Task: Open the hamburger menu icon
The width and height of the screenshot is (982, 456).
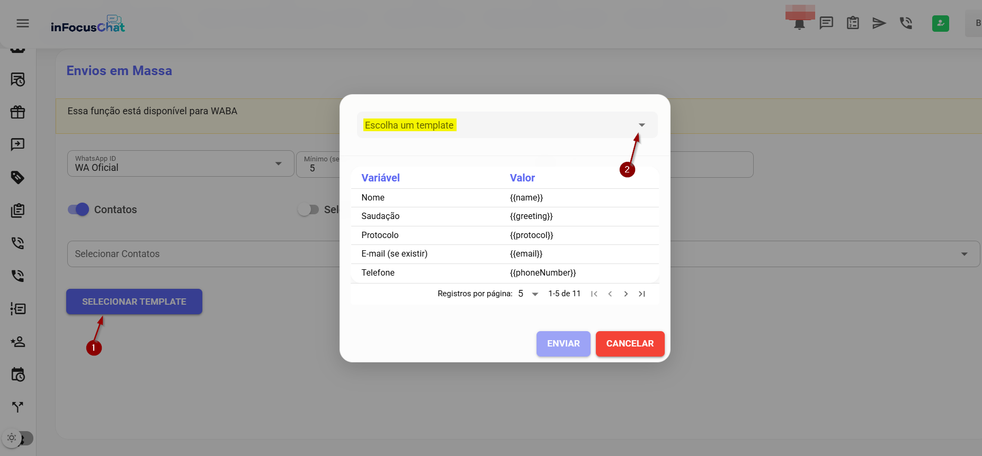Action: pos(23,23)
